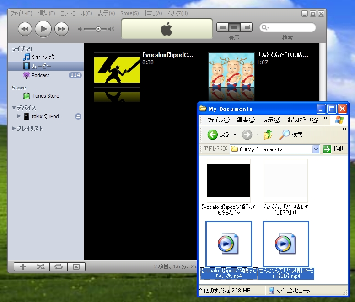355x302 pixels.
Task: Show more toolbar buttons chevron
Action: click(x=344, y=129)
